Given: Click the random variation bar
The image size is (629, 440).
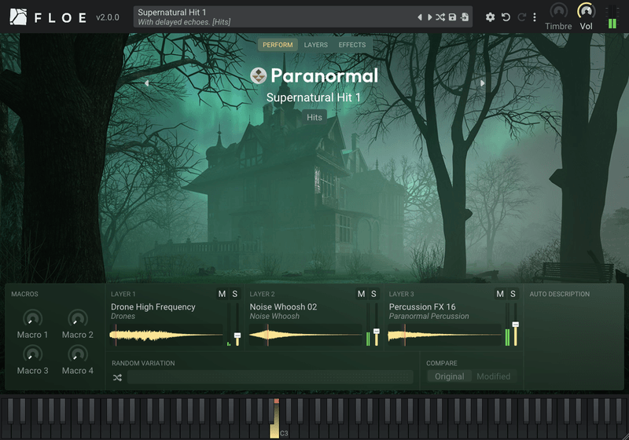Looking at the screenshot, I should tap(270, 377).
